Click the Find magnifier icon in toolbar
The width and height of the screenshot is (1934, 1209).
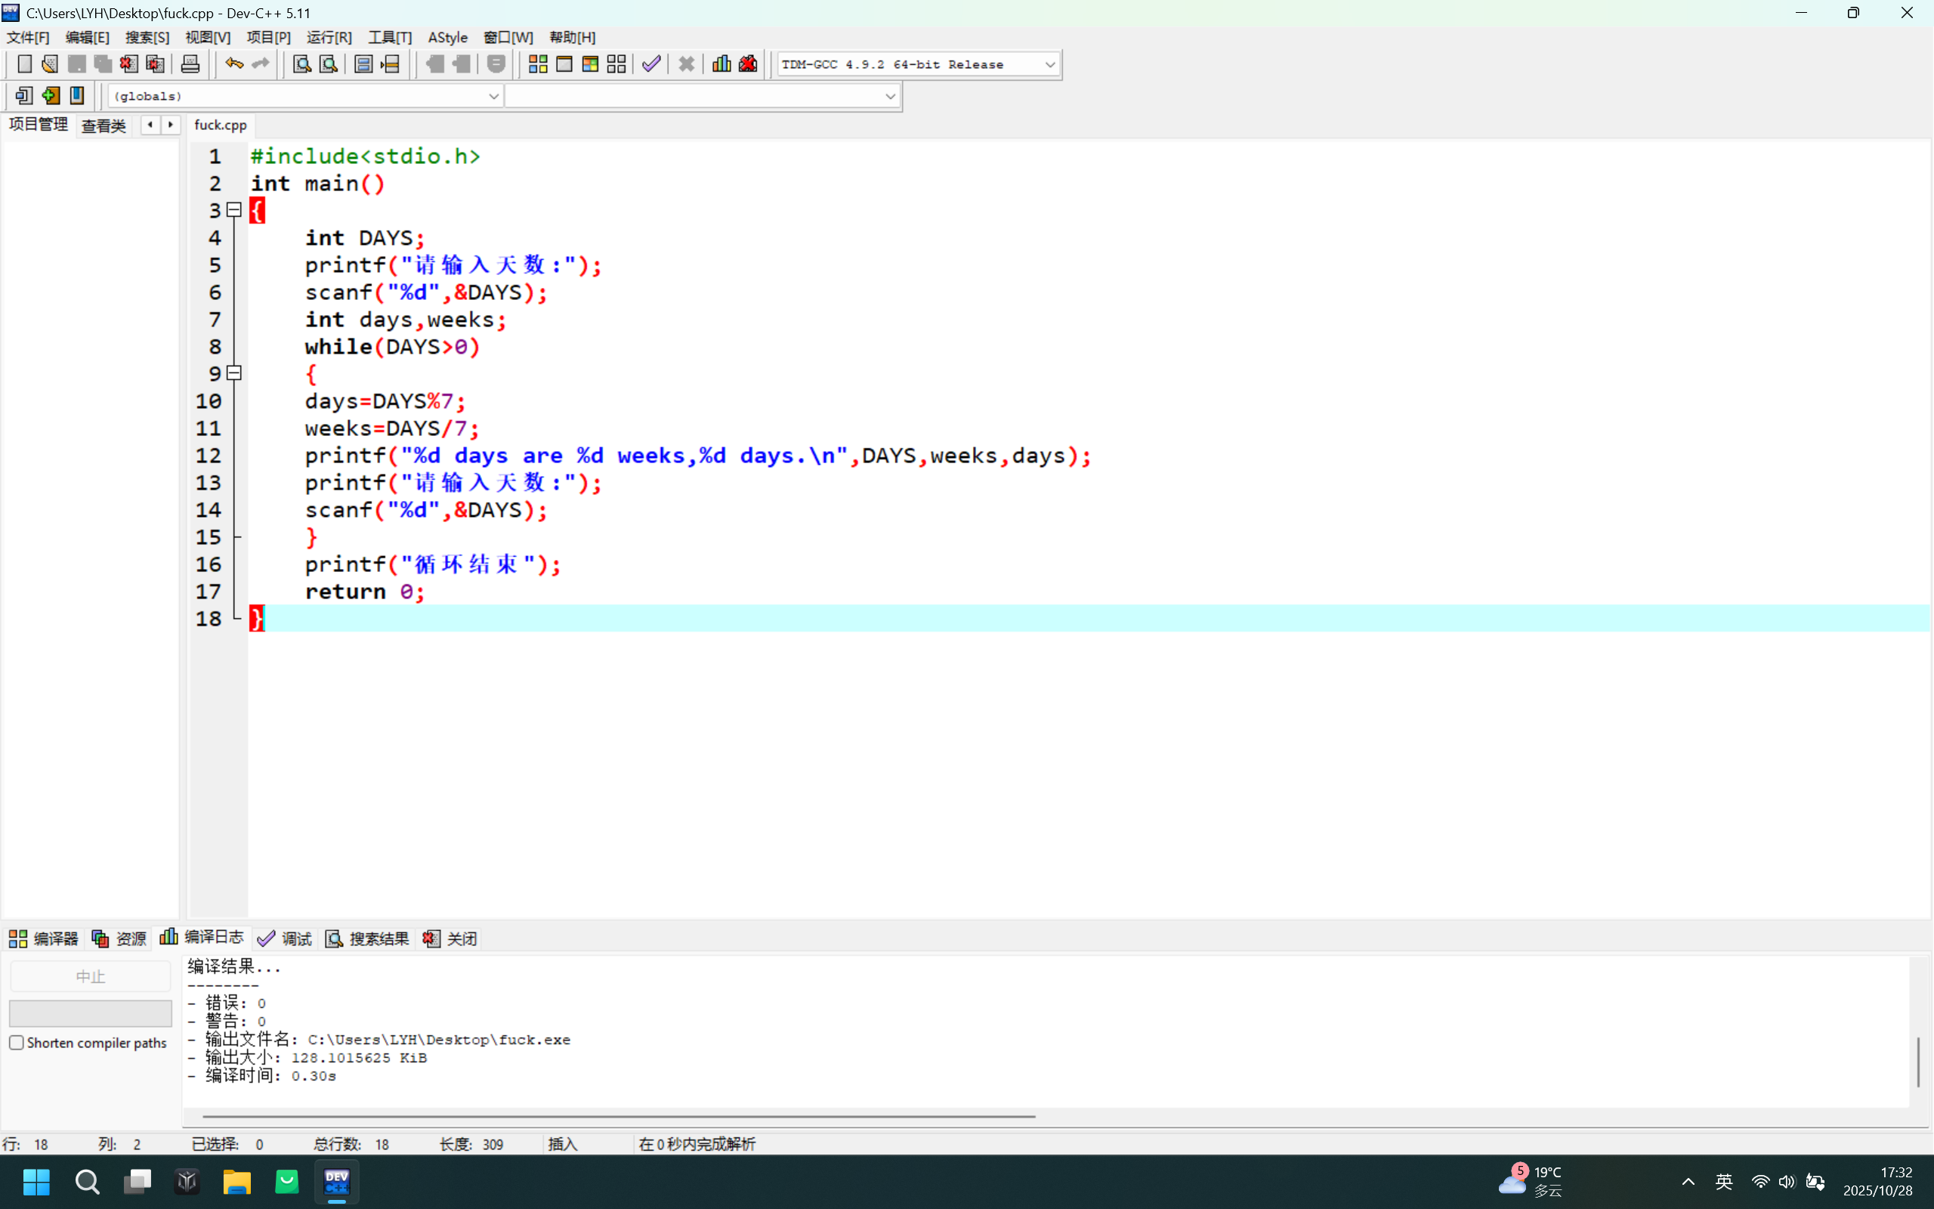pos(301,64)
